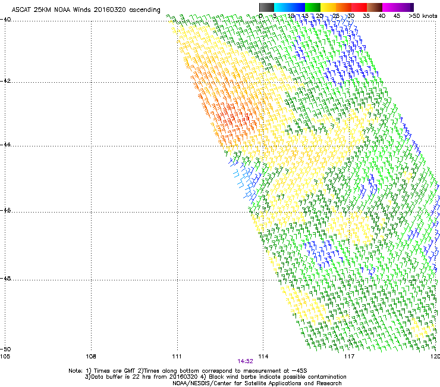Click the latitude axis label '-46'
440x387 pixels.
[x=5, y=211]
